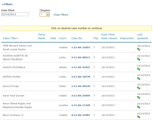Click refresh icon for Astrid Ruano case
This screenshot has width=153, height=120.
(138, 79)
